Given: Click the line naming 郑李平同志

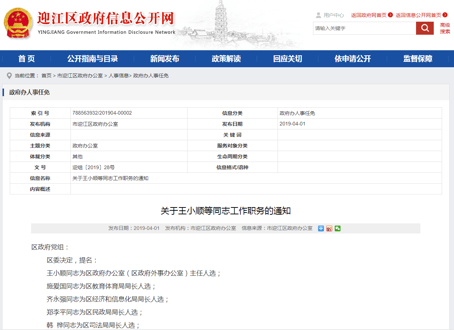Looking at the screenshot, I should 95,312.
